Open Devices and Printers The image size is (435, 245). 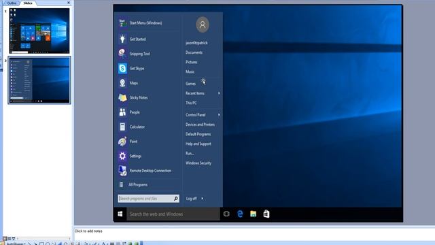tap(200, 125)
